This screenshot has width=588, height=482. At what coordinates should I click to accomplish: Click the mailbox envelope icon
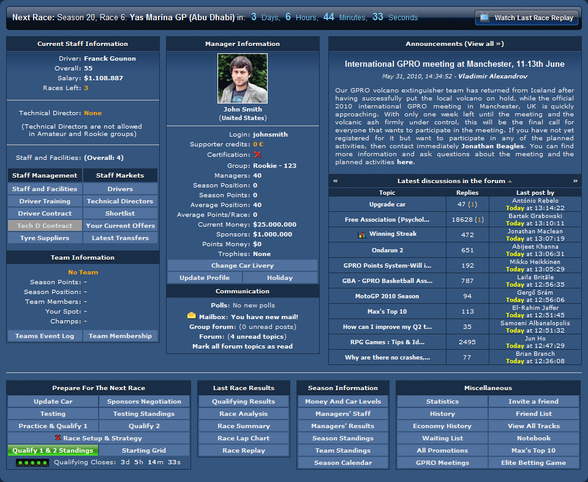pos(192,316)
